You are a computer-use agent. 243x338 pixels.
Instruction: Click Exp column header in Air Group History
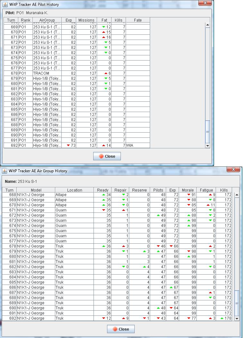[x=173, y=190]
